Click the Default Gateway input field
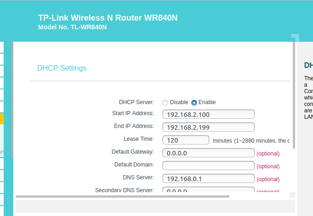313x216 pixels. [x=208, y=153]
